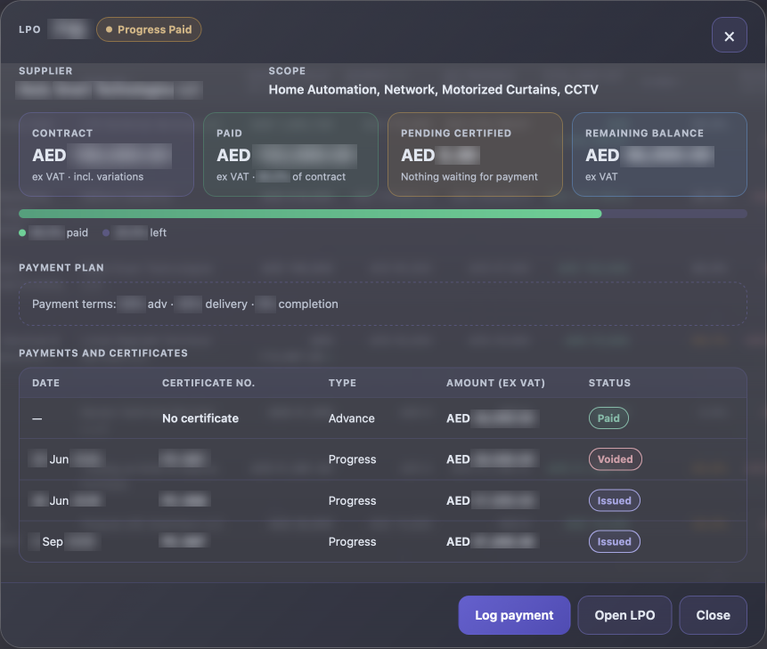Open the LPO via Open LPO button
Viewport: 767px width, 649px height.
[x=624, y=615]
